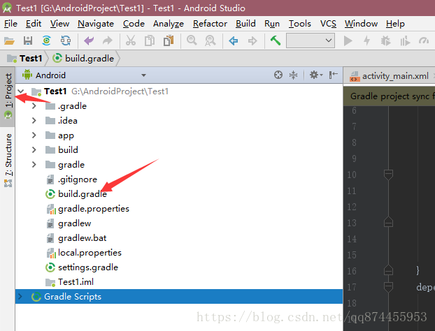Open the Tools menu
This screenshot has width=435, height=331.
(300, 24)
